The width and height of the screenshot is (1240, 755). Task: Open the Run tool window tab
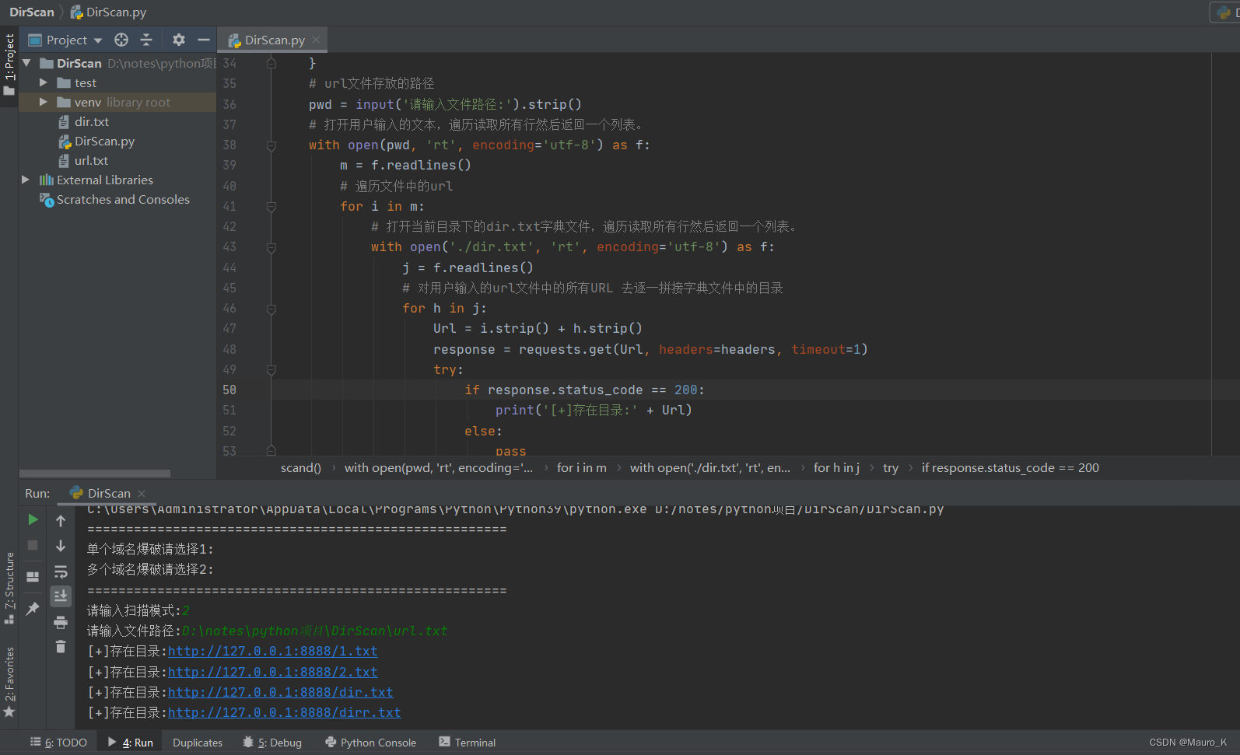(x=131, y=743)
